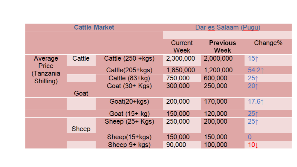Click the "Cattle (83+kg)" row label
The image size is (297, 167).
coord(129,78)
